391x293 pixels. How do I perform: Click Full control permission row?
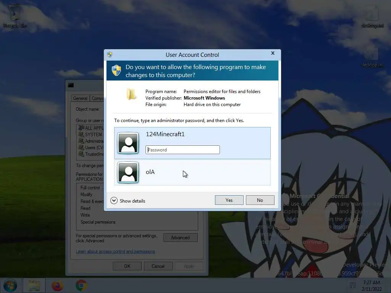(x=90, y=188)
